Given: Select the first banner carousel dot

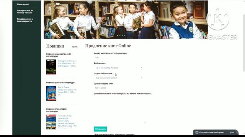Looking at the screenshot, I should (x=118, y=35).
